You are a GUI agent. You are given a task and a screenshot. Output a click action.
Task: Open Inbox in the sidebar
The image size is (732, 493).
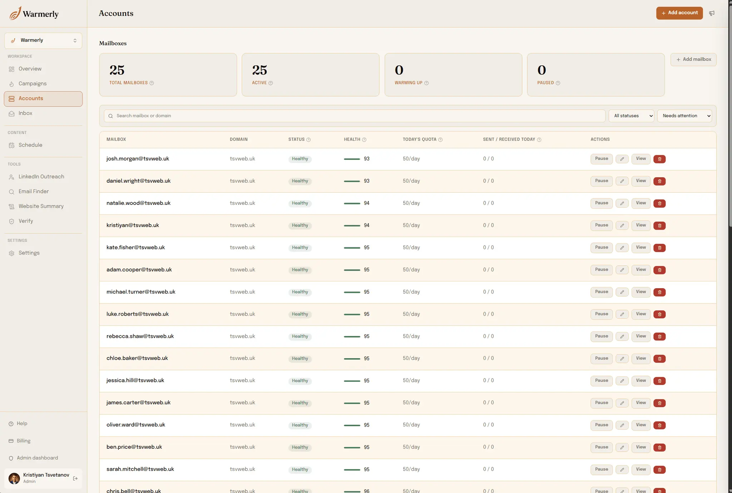pyautogui.click(x=43, y=113)
